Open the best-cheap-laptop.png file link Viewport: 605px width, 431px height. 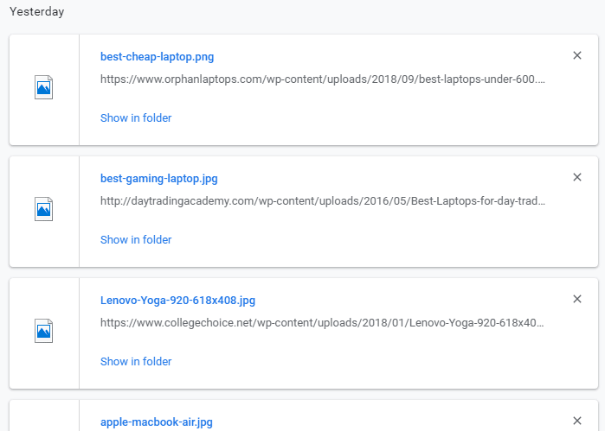coord(157,57)
